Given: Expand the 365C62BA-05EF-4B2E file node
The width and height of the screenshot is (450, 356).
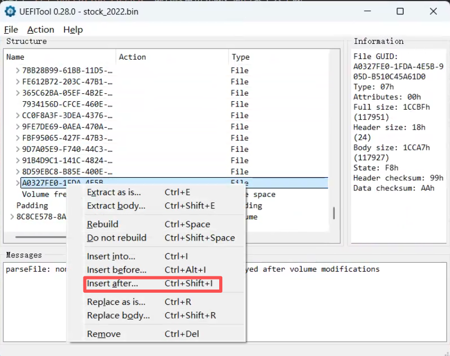Looking at the screenshot, I should coord(18,93).
